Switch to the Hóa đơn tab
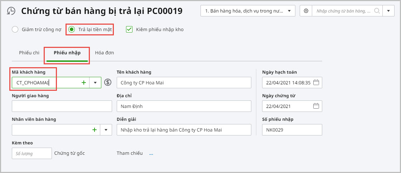The height and width of the screenshot is (173, 401). click(x=104, y=53)
